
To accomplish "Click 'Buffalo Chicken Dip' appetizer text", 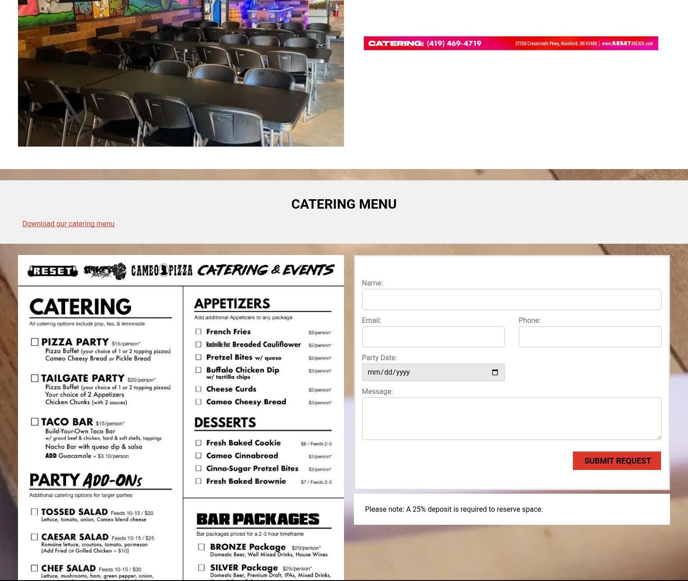I will coord(243,370).
